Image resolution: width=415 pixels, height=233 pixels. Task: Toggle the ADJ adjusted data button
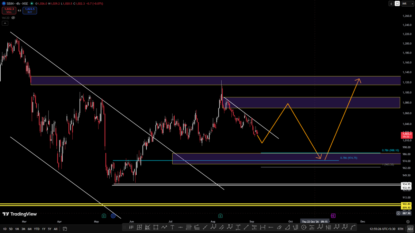pos(410,229)
